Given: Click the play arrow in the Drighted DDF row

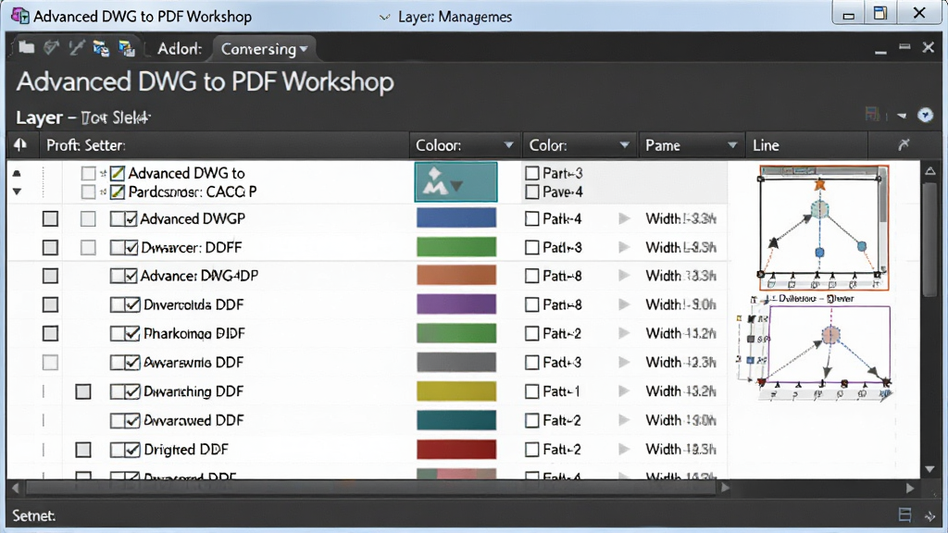Looking at the screenshot, I should click(x=624, y=449).
